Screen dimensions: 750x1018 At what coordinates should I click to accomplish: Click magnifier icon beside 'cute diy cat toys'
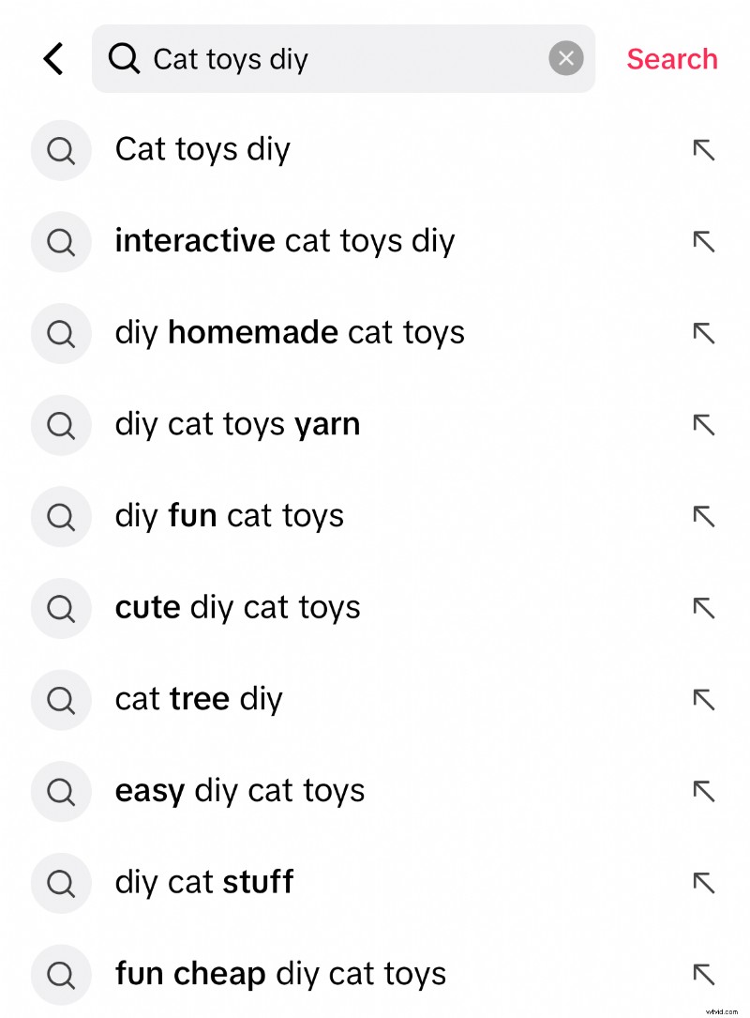pos(61,608)
